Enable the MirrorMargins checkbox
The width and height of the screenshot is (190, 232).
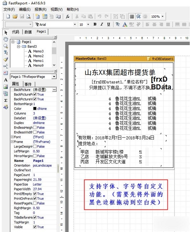tap(35, 156)
